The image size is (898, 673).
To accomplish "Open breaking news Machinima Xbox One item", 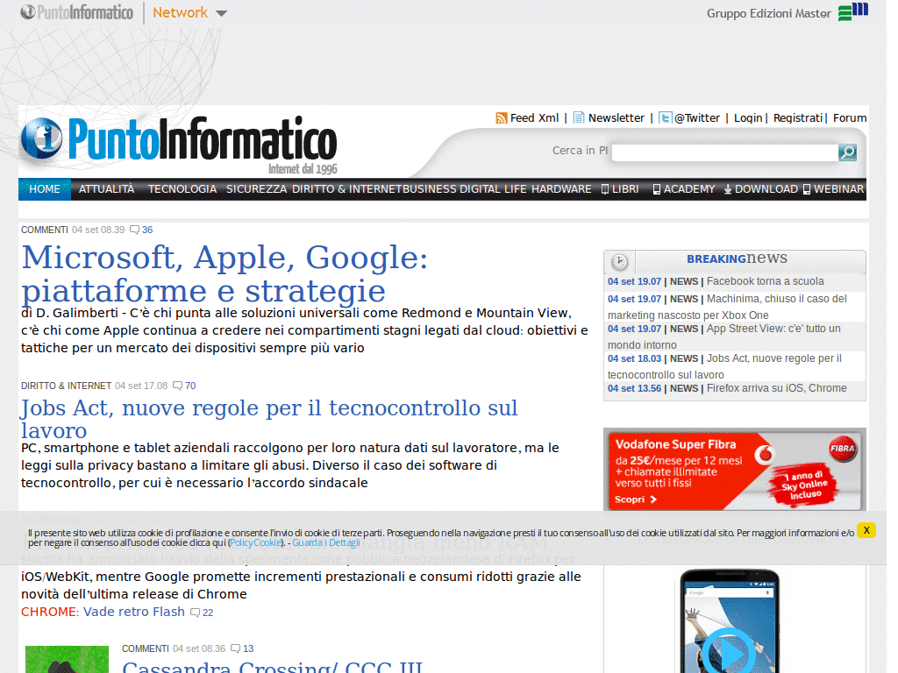I will click(727, 307).
